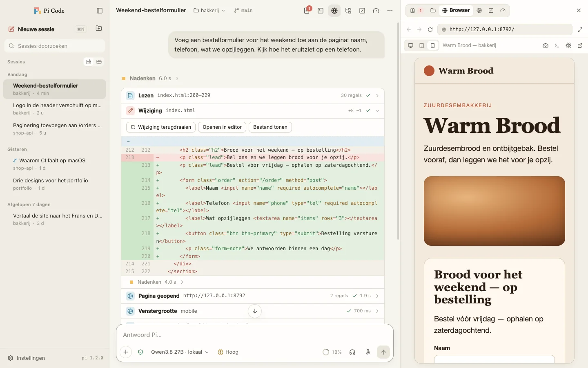Click Bestand tonen button
Screen dimensions: 588x368
pyautogui.click(x=270, y=127)
